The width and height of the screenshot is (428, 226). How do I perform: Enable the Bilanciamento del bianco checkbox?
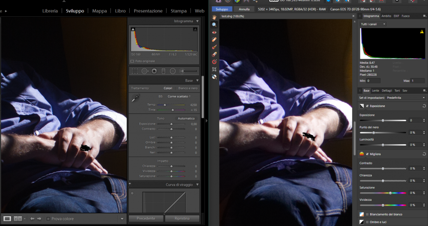[367, 214]
